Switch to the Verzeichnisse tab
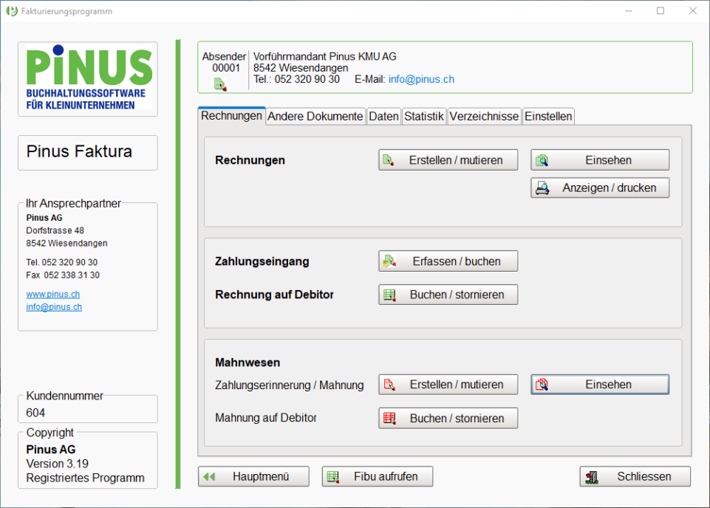The image size is (710, 508). click(484, 117)
